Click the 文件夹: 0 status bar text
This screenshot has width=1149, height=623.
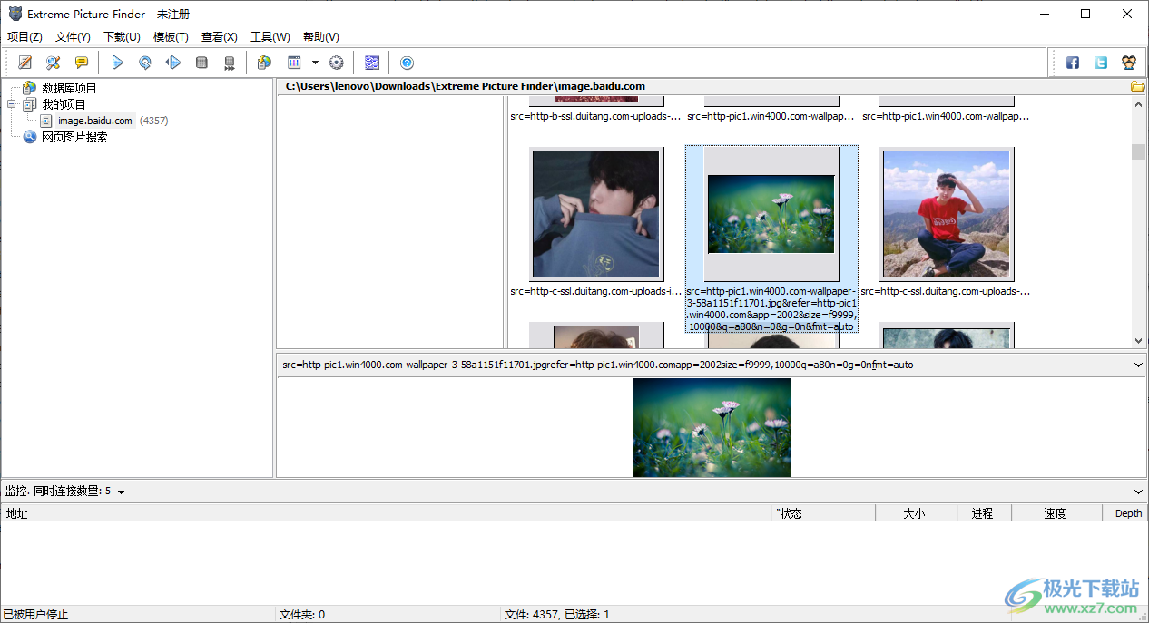point(302,614)
